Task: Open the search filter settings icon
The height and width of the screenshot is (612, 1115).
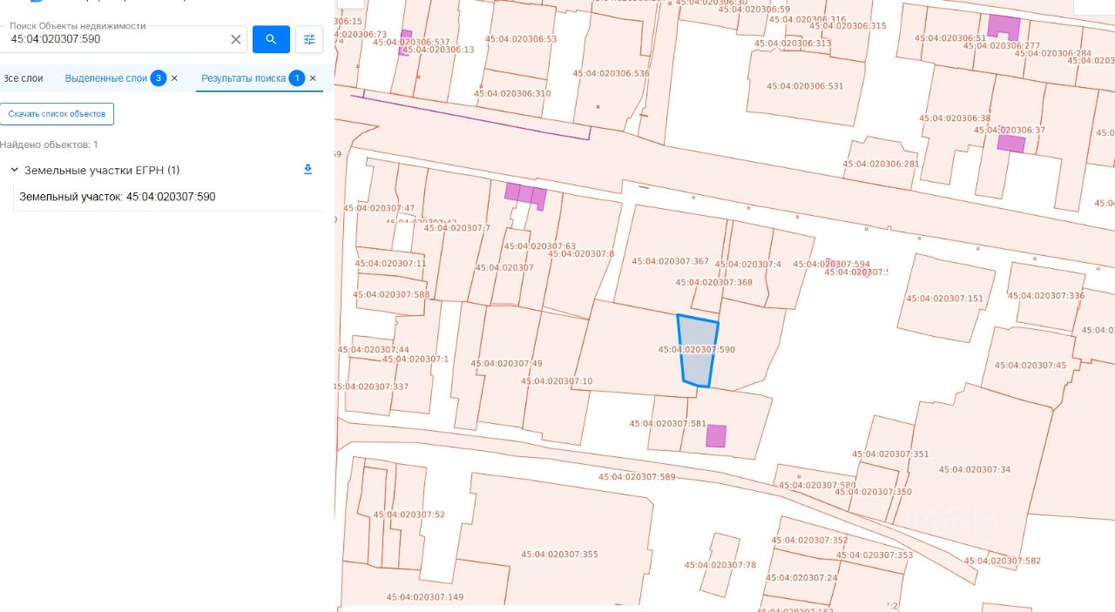Action: click(309, 39)
